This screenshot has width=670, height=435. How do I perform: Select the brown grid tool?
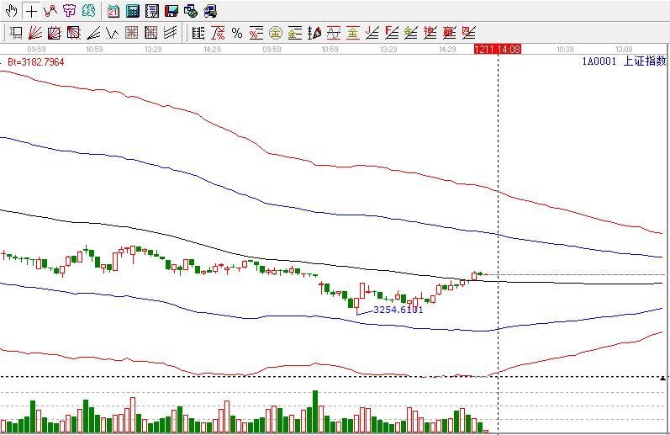132,33
